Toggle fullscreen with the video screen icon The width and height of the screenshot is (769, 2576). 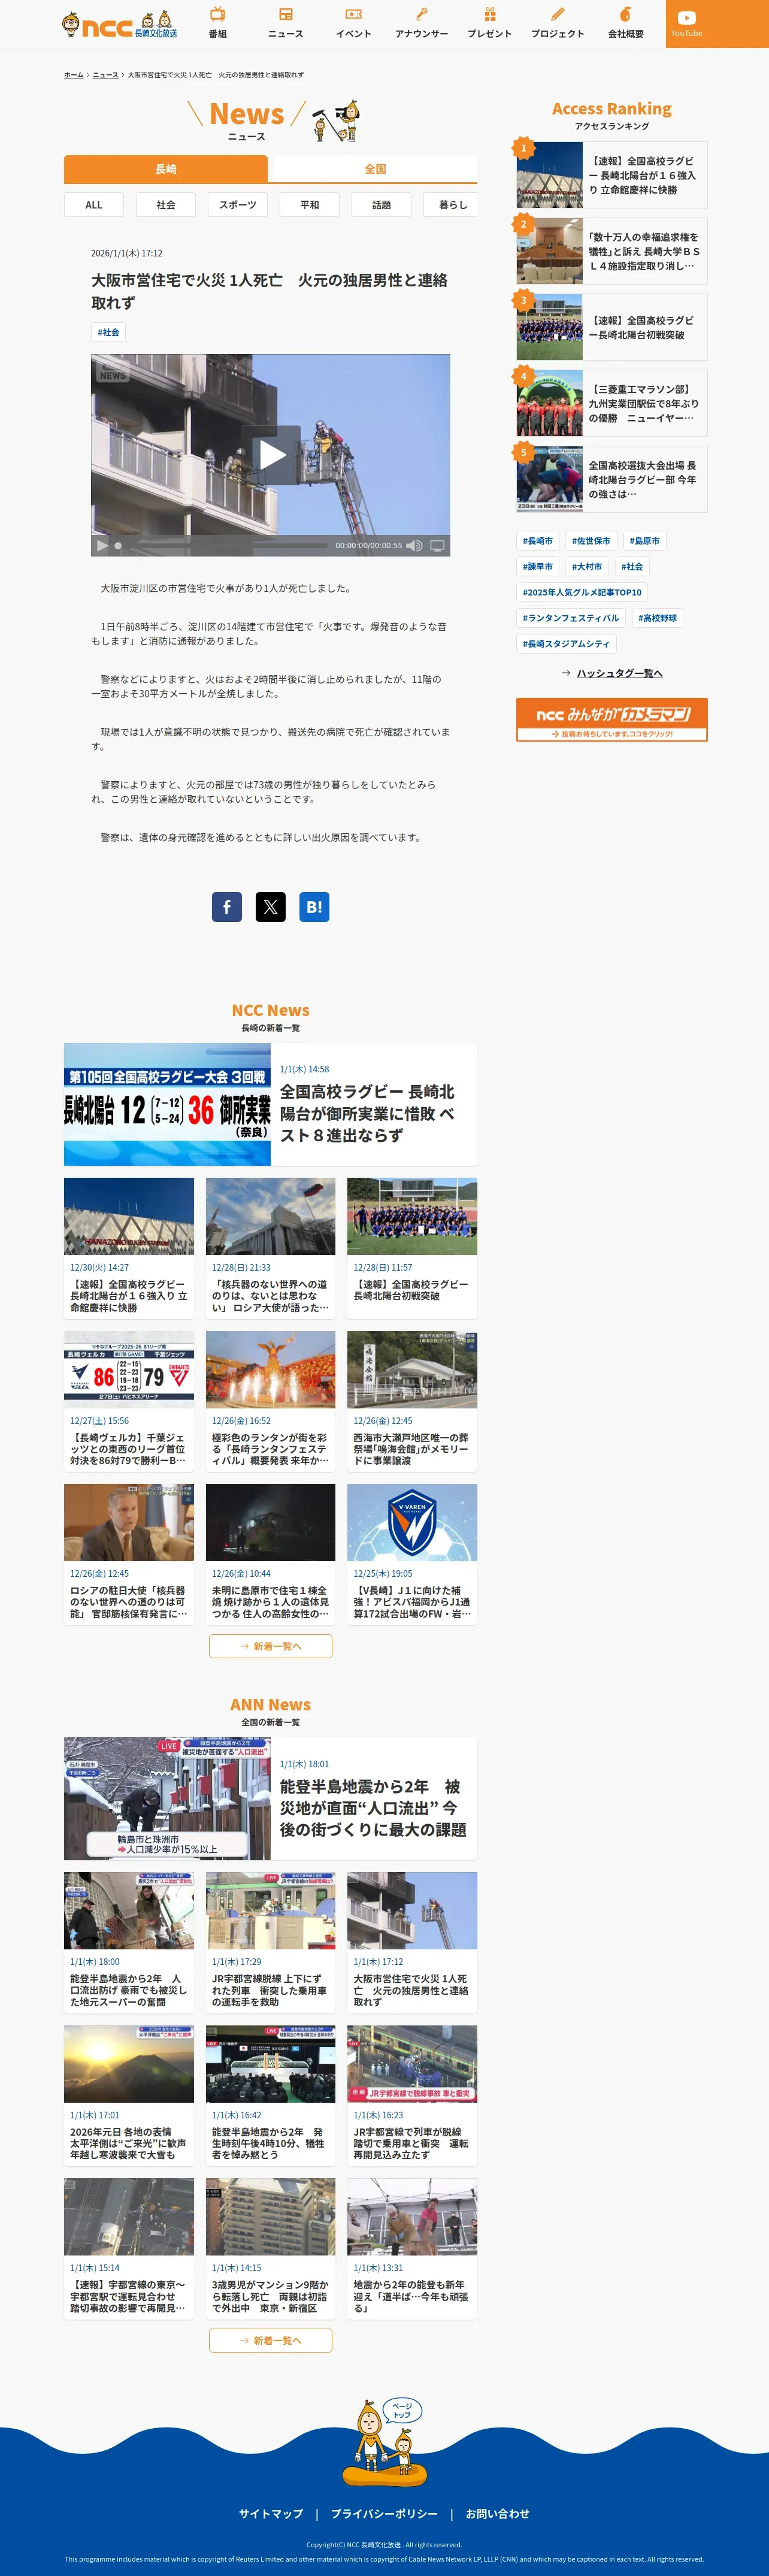[x=437, y=546]
